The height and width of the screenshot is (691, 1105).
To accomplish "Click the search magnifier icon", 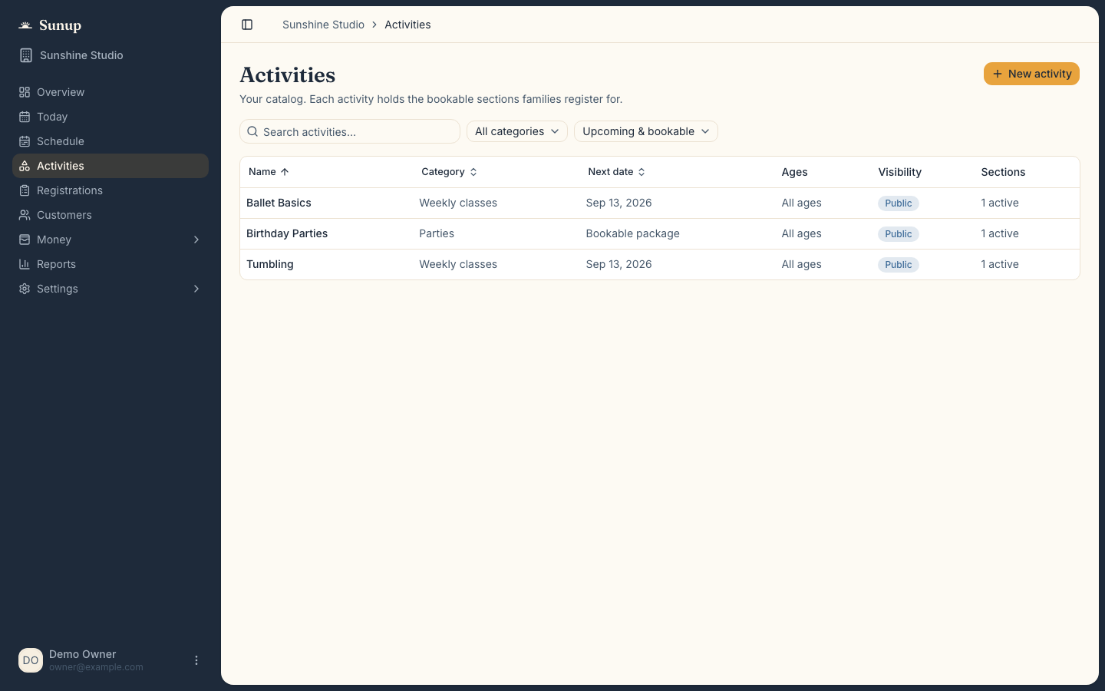I will coord(252,131).
